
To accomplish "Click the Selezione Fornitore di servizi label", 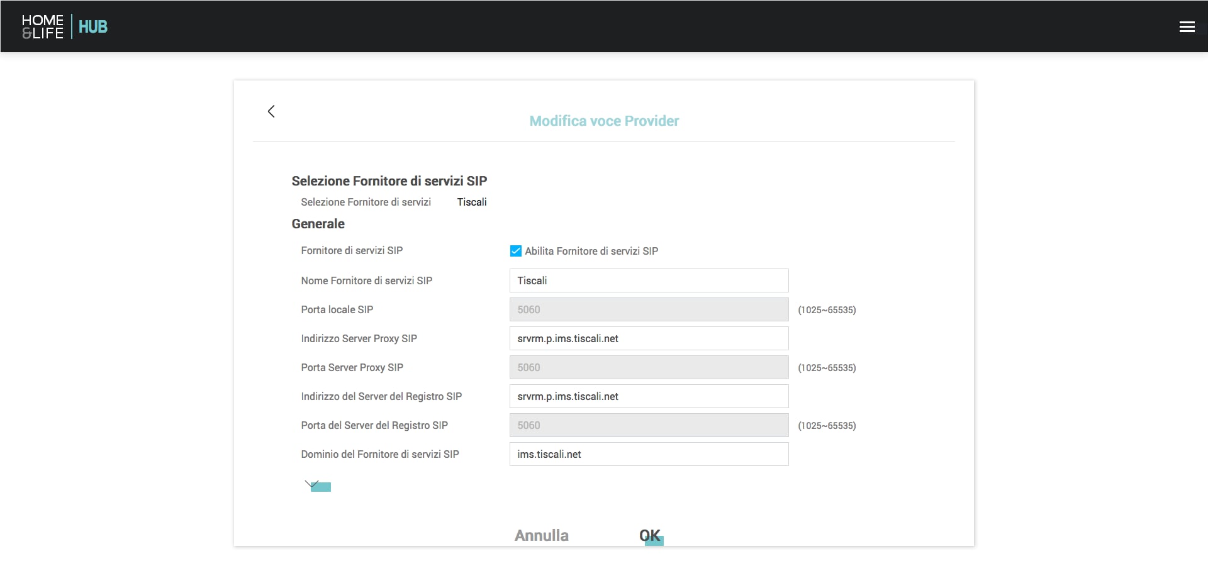I will tap(366, 202).
